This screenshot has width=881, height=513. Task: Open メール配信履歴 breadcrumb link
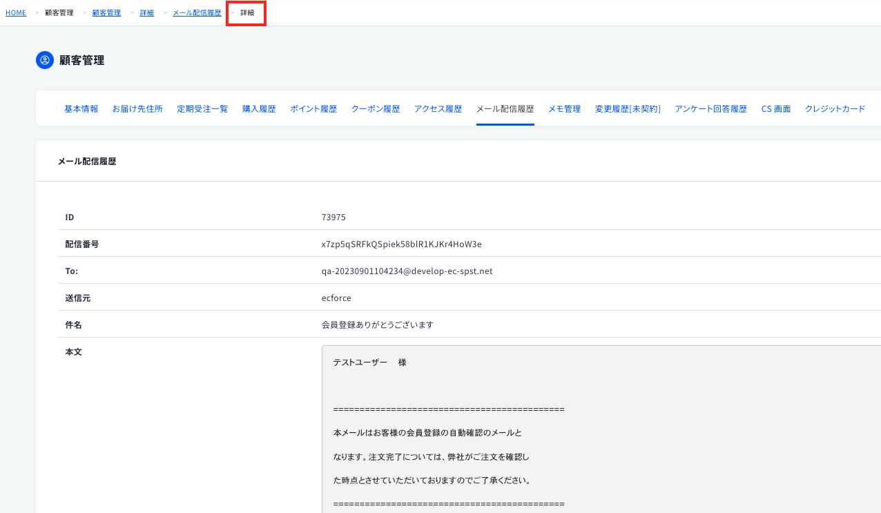tap(197, 13)
